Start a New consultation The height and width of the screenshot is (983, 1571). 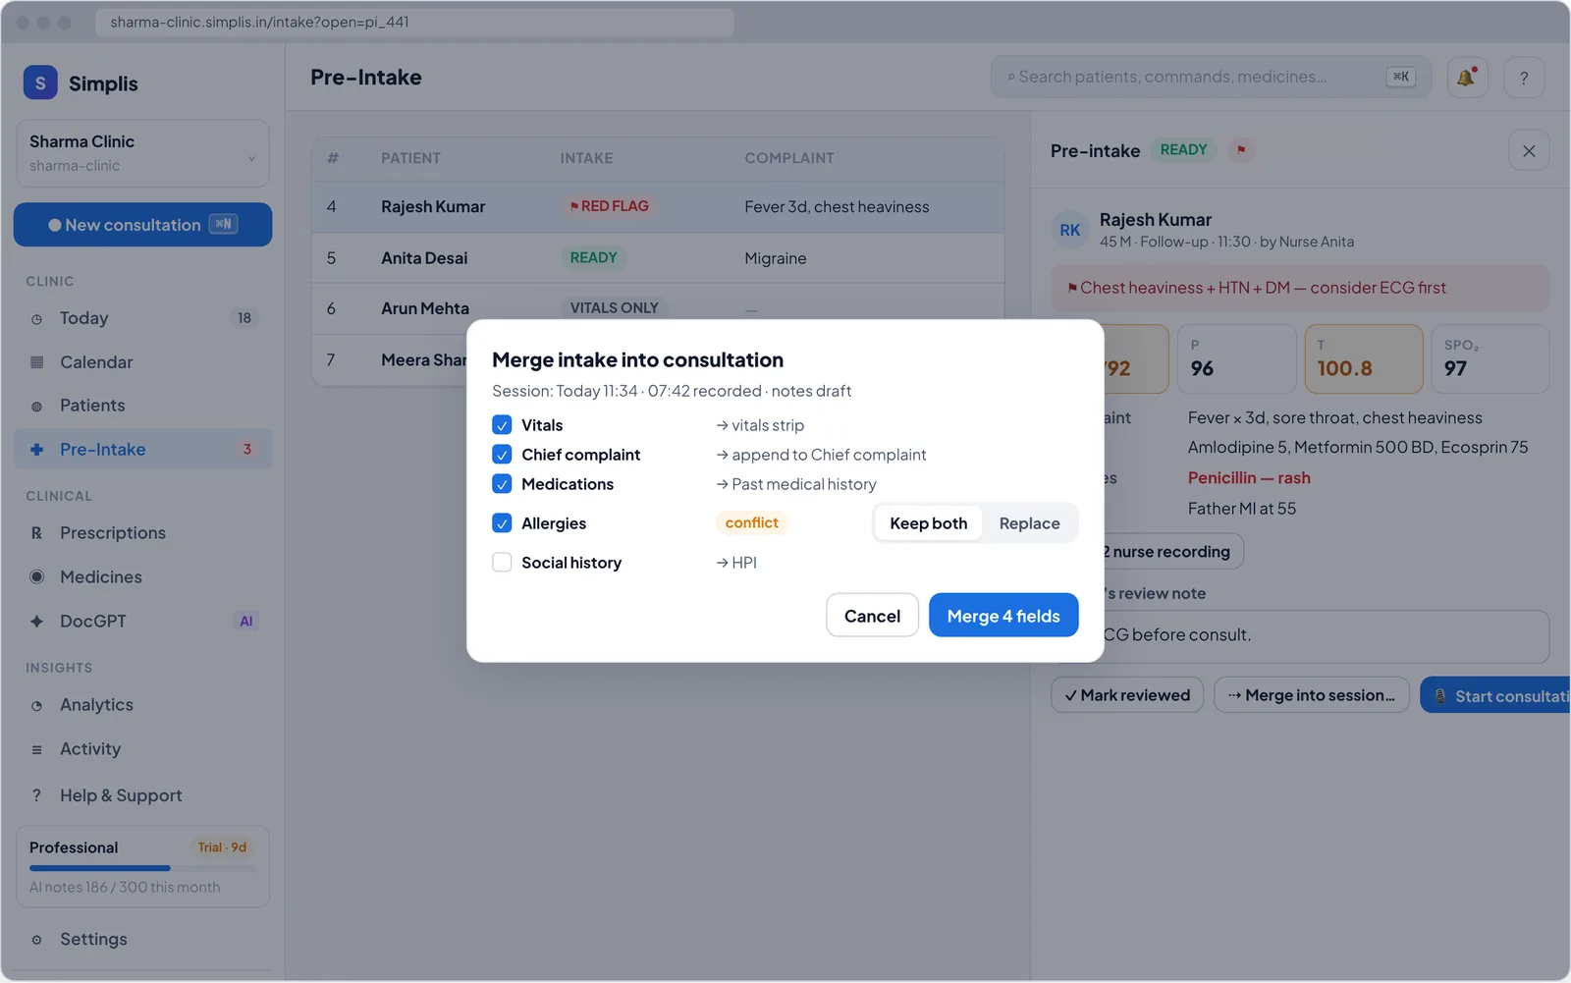pos(142,225)
